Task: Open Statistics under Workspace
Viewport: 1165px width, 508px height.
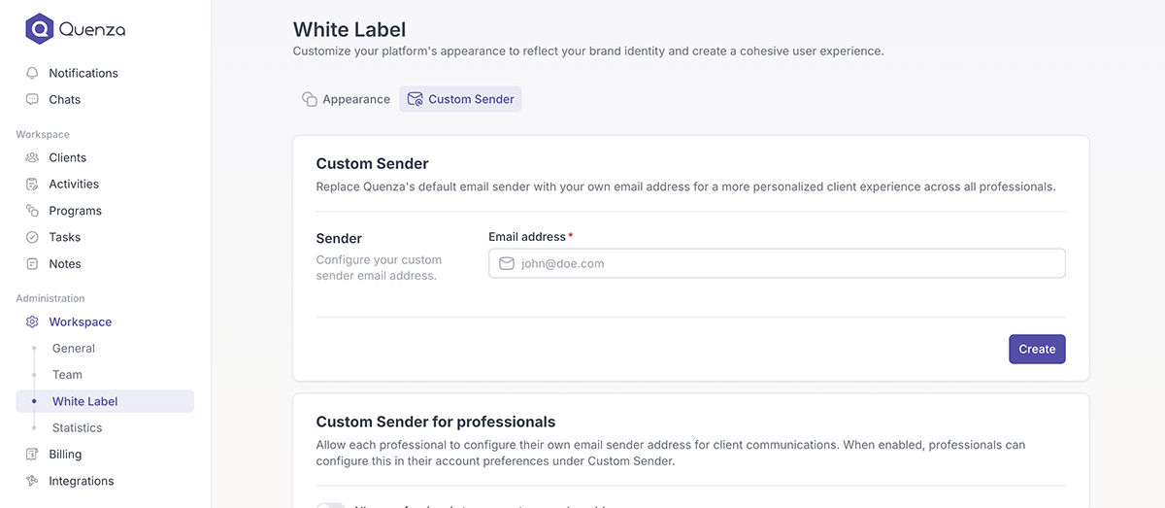Action: [x=77, y=427]
